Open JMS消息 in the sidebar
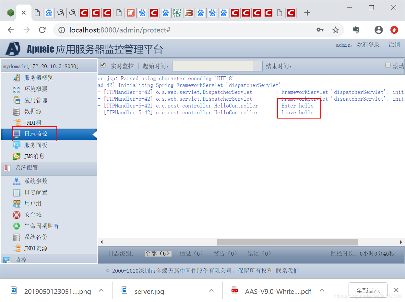Screen dimensions: 405x302 point(34,156)
